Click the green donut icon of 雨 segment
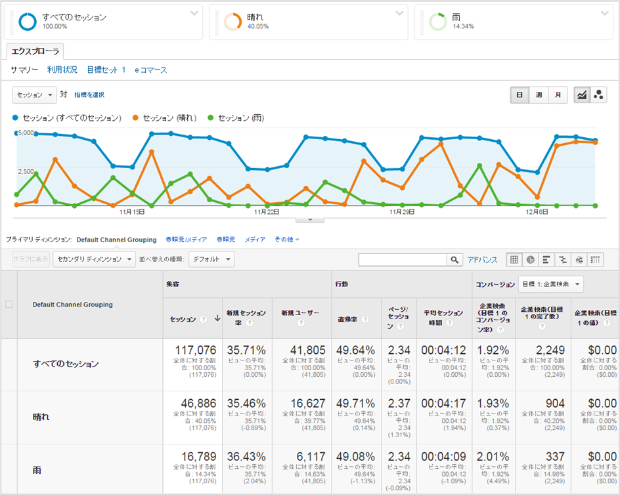 (x=438, y=22)
